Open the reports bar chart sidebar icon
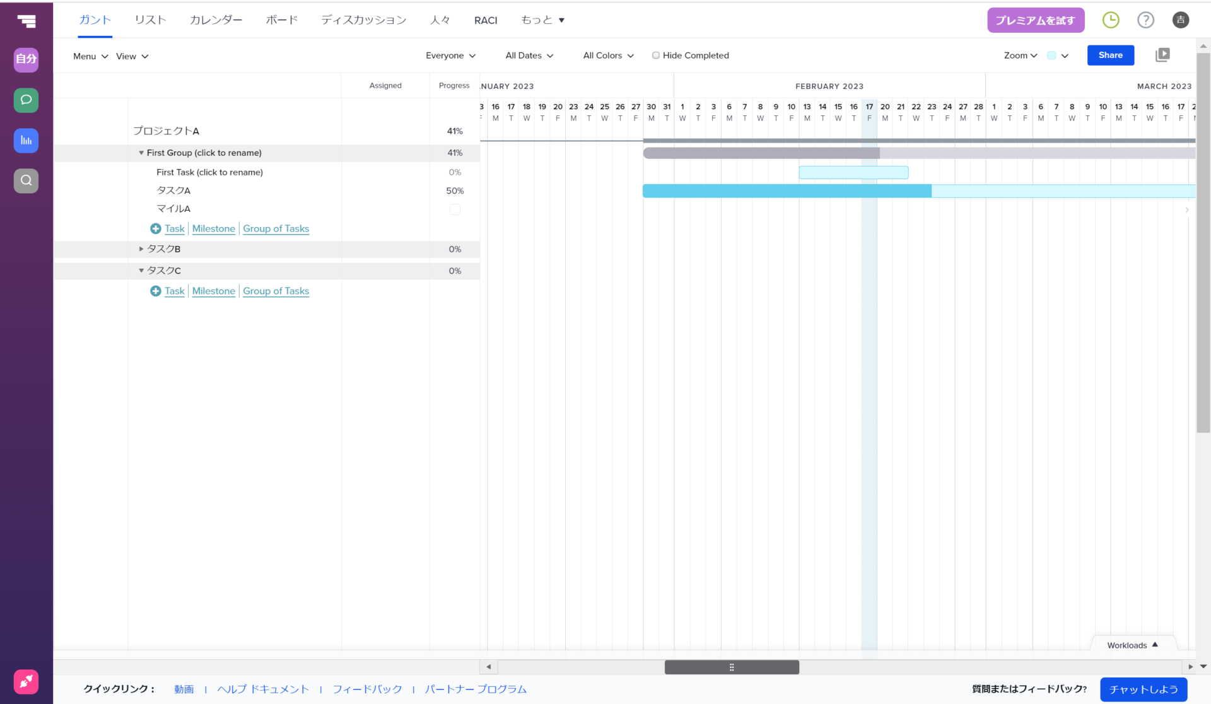The image size is (1211, 704). click(x=26, y=140)
